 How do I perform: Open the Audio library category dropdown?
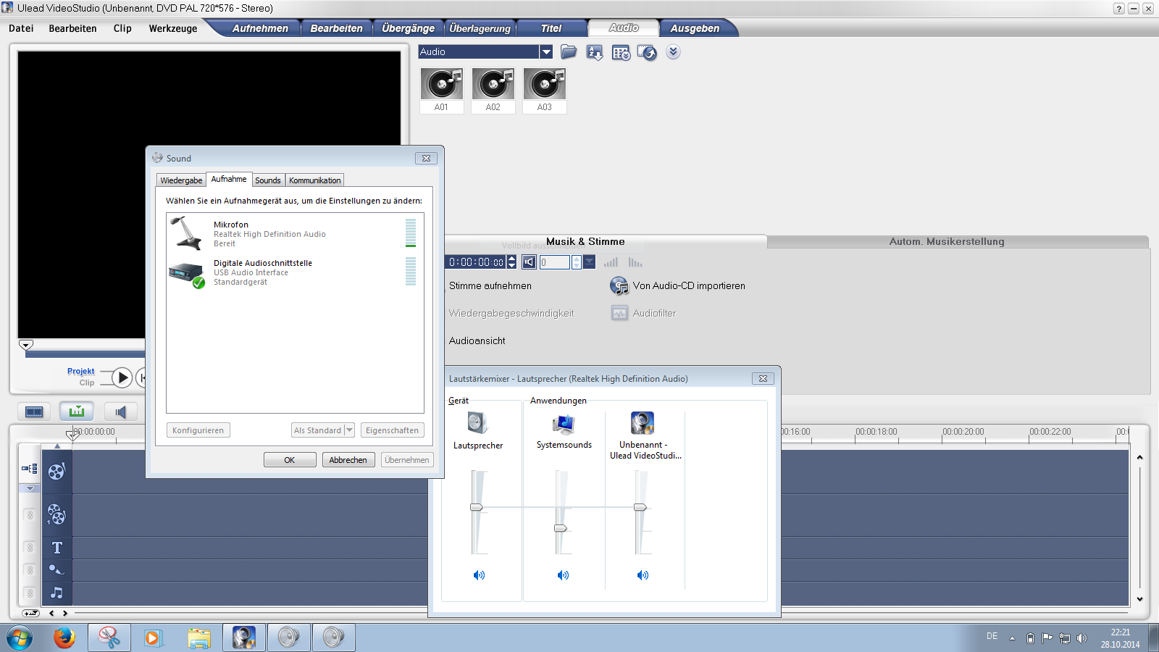[546, 52]
